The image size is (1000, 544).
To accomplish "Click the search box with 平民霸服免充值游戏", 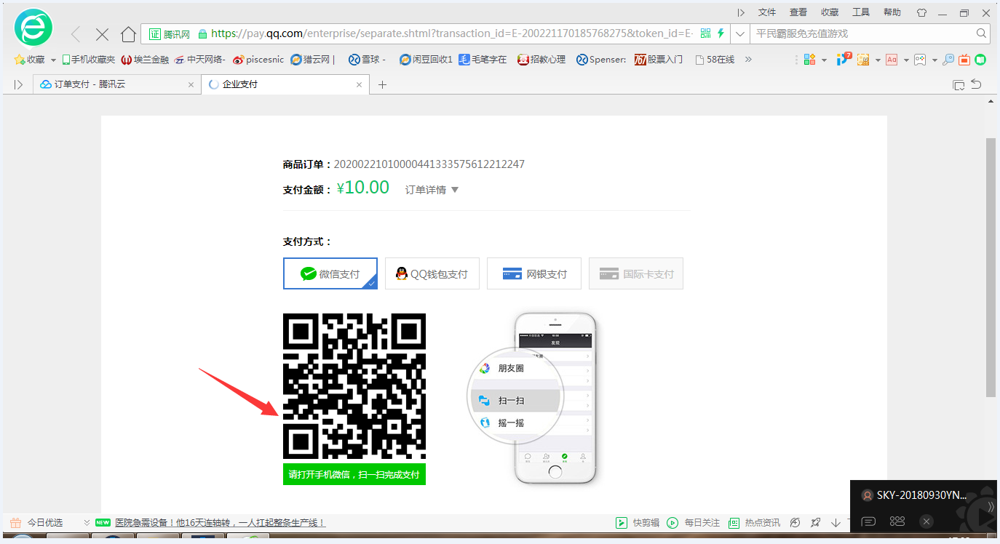I will pos(862,33).
